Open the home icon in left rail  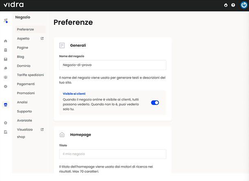tap(6, 41)
